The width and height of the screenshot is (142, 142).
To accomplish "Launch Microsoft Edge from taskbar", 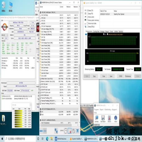I will click(x=47, y=139).
